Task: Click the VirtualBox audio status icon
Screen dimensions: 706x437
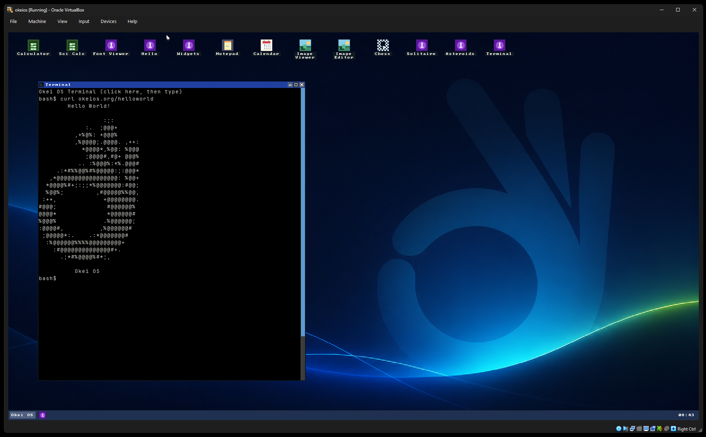Action: pos(625,429)
